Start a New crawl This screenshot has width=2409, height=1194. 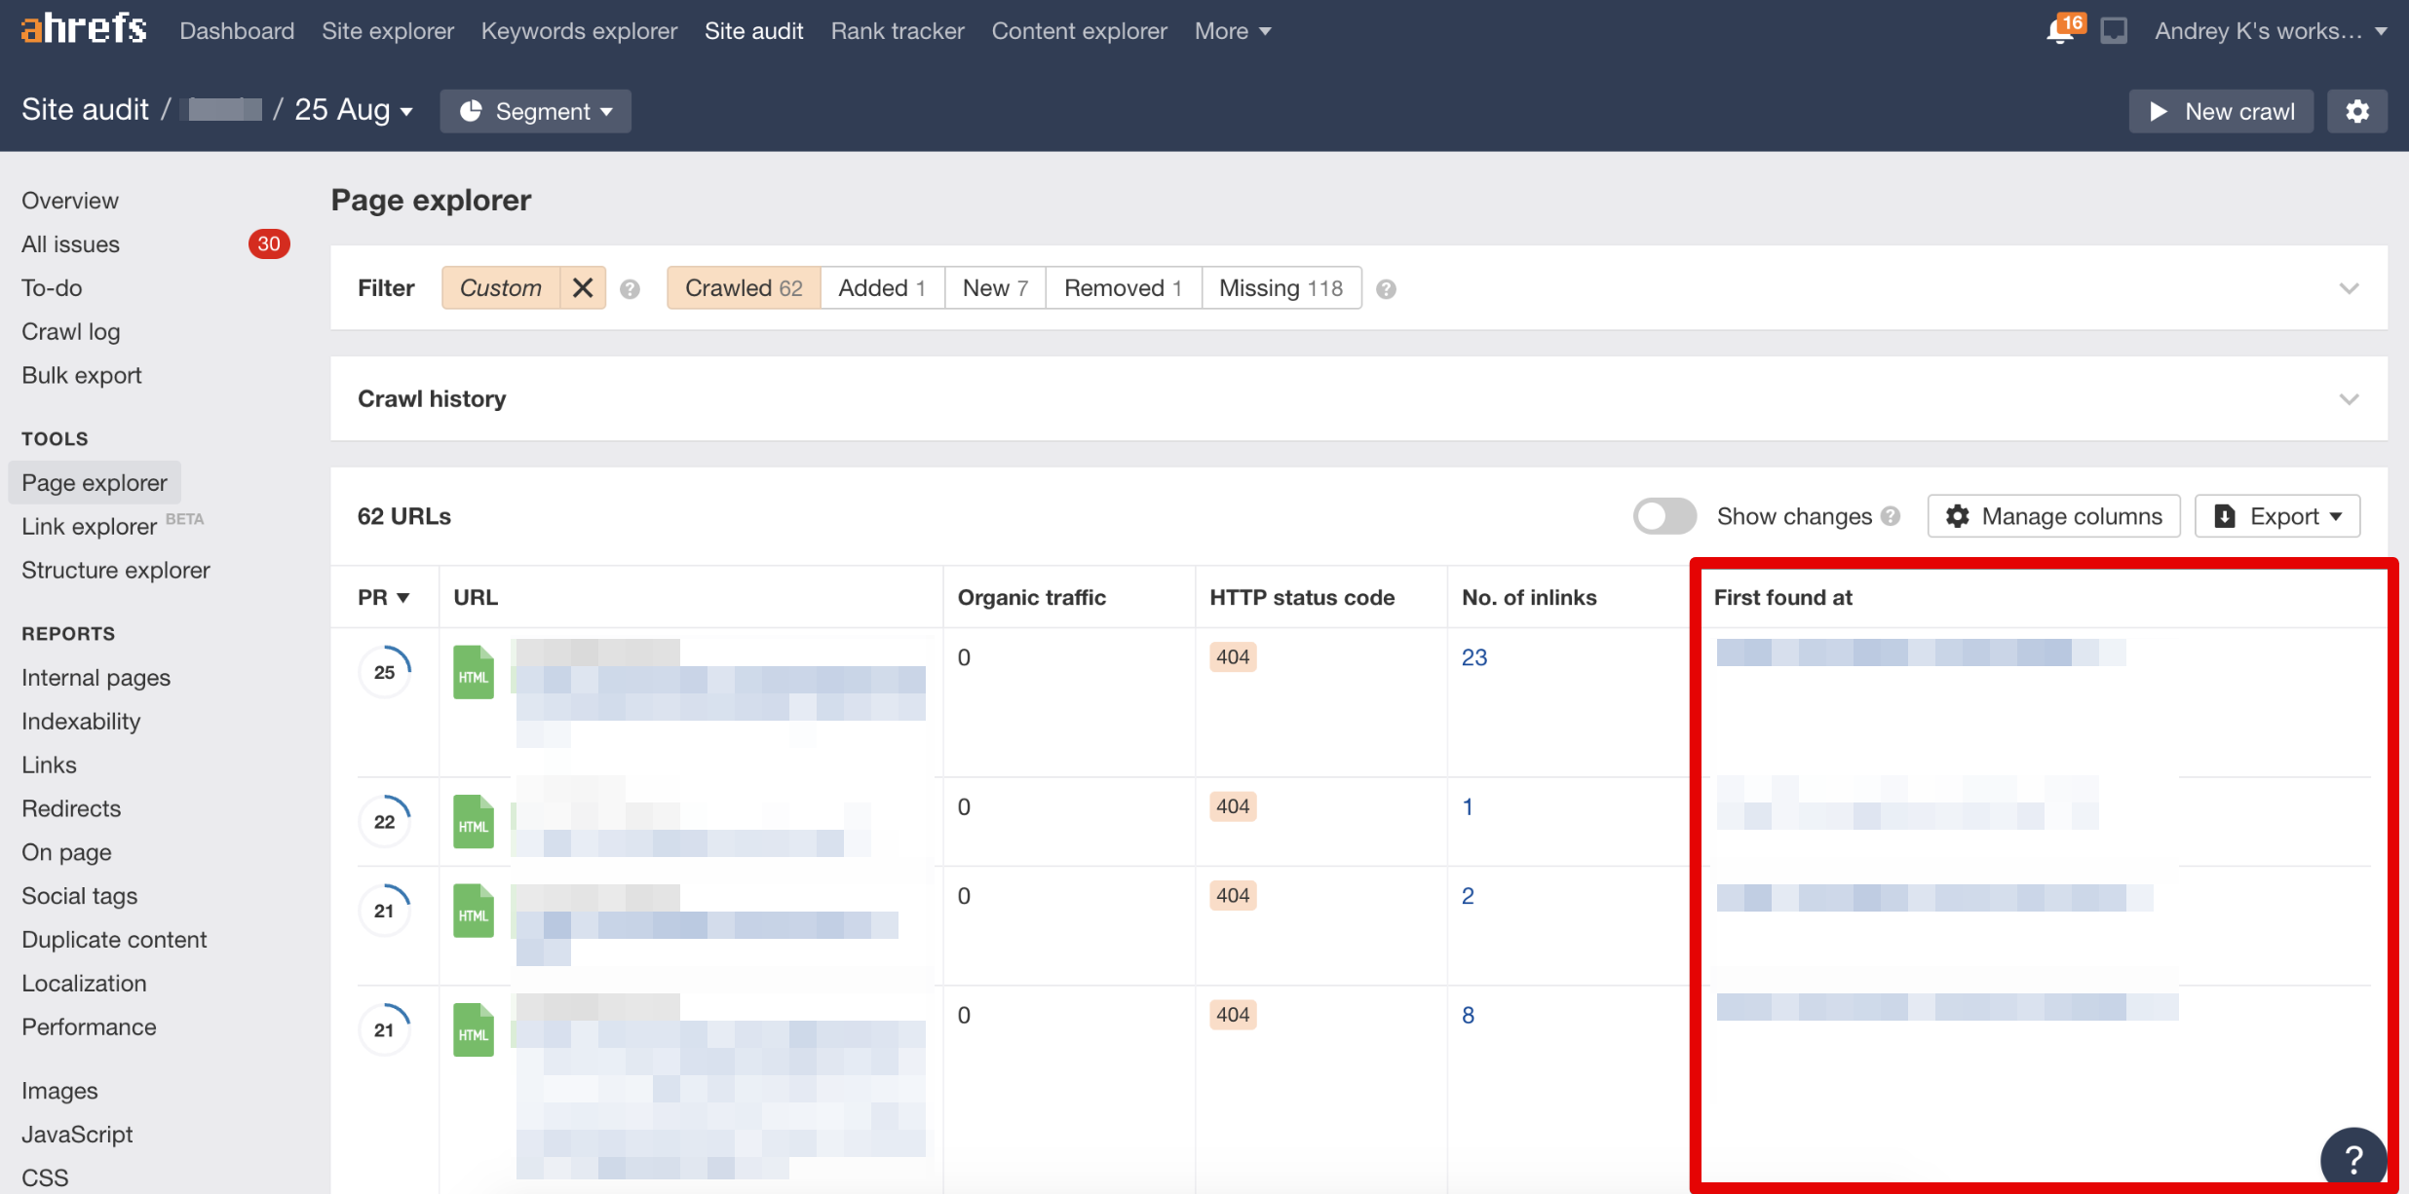click(x=2221, y=111)
